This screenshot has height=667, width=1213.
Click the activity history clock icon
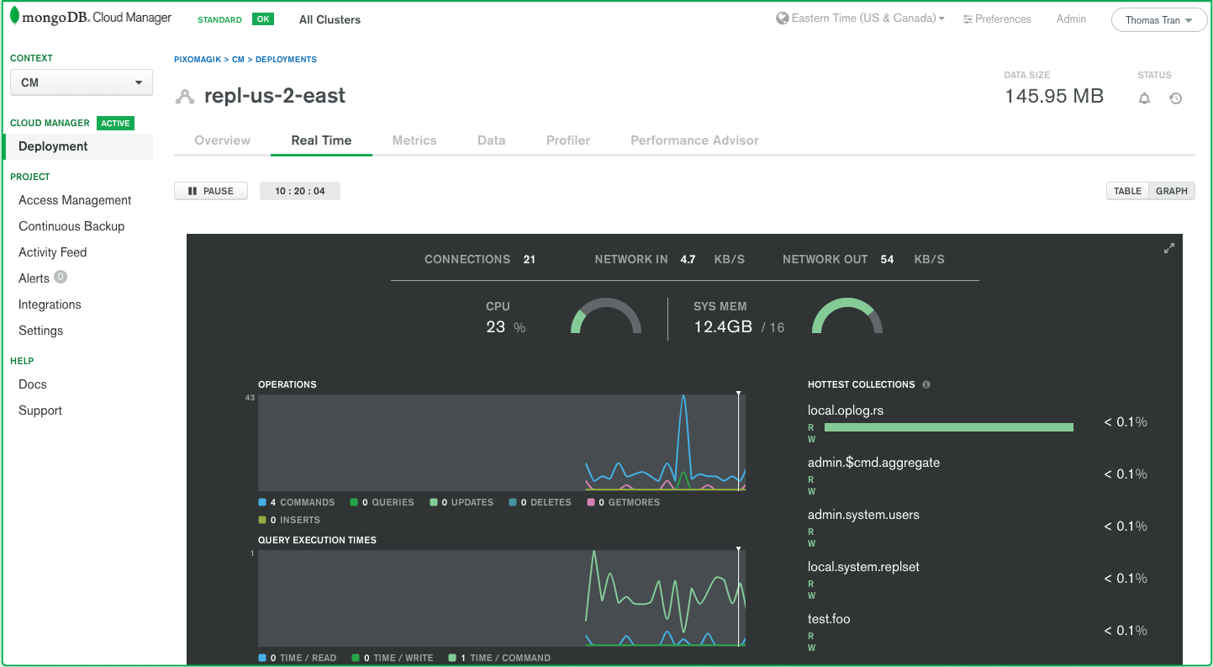pyautogui.click(x=1175, y=98)
